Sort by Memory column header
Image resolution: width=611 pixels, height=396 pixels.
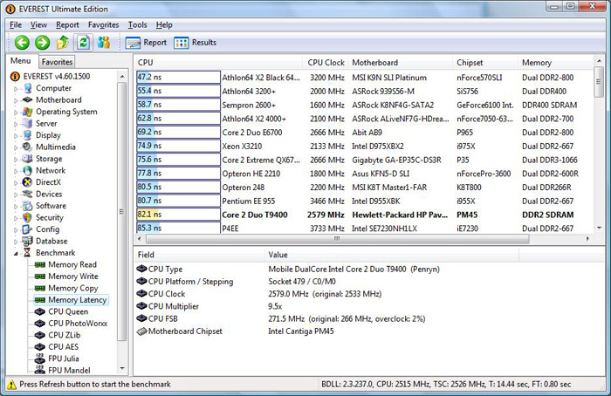tap(555, 63)
